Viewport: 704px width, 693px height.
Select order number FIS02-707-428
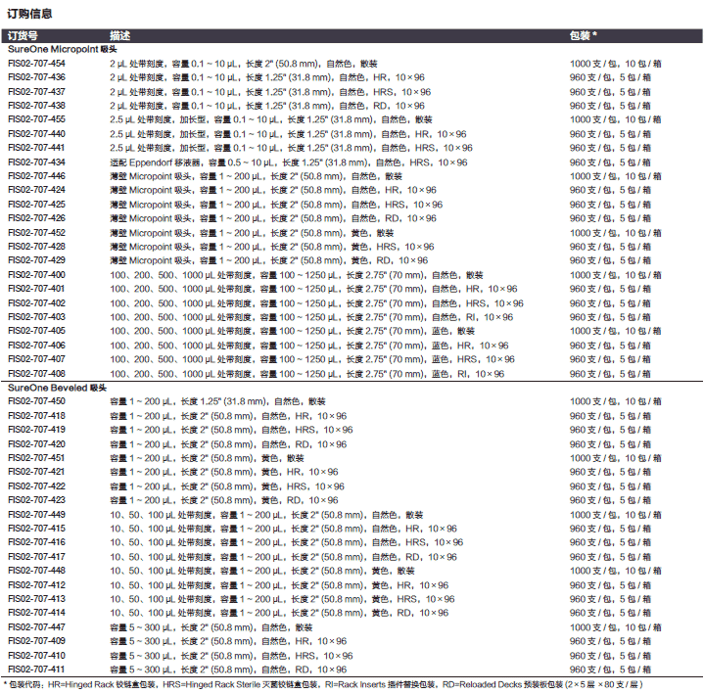(x=36, y=247)
